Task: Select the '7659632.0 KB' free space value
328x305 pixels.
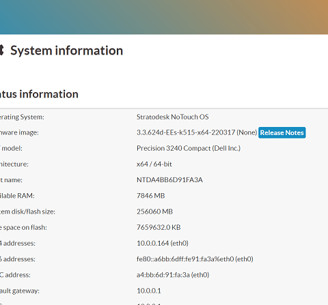Action: (x=159, y=227)
